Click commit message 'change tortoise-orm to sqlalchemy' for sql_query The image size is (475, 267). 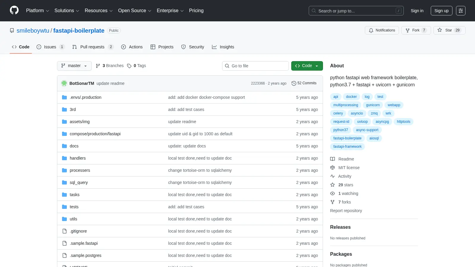200,182
